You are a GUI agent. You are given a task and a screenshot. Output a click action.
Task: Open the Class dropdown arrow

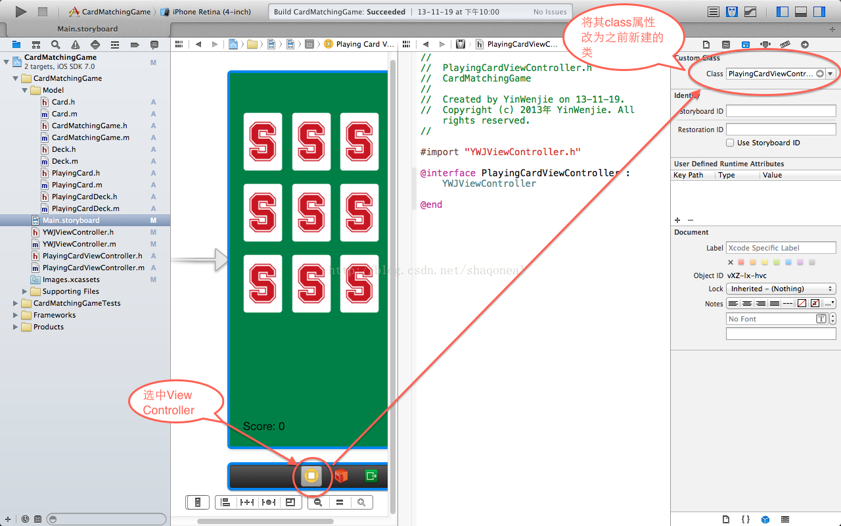tap(830, 74)
